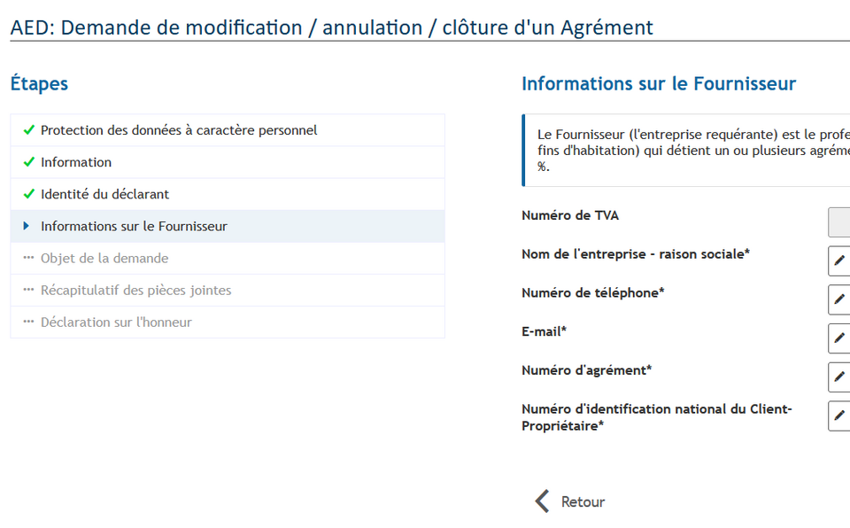
Task: Click the Numéro de TVA field
Action: click(x=839, y=222)
